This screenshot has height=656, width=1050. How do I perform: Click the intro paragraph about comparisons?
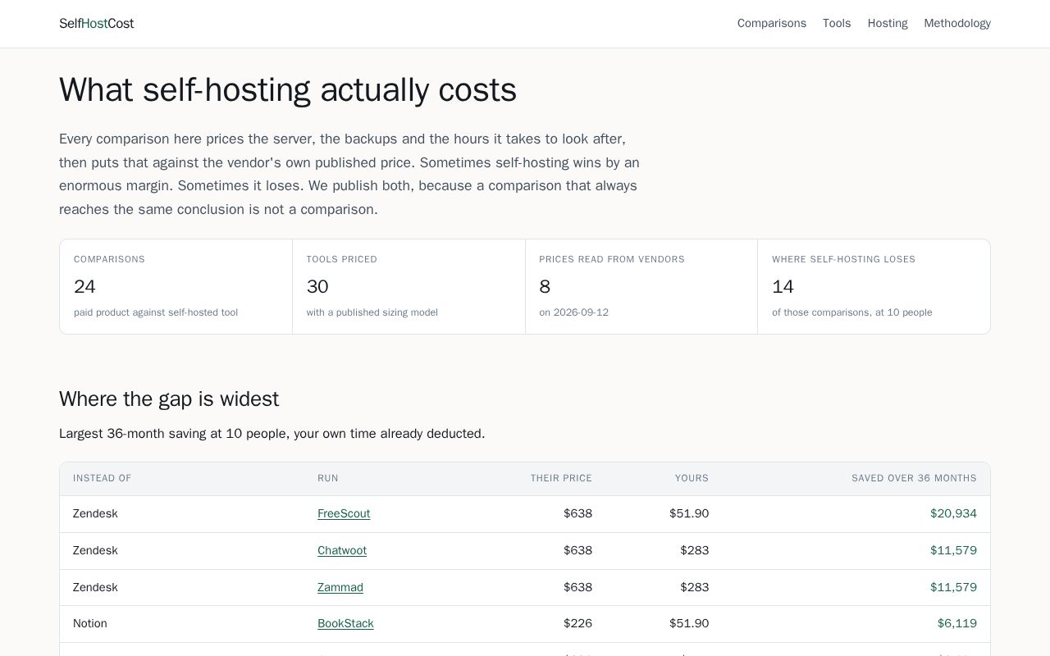(349, 174)
